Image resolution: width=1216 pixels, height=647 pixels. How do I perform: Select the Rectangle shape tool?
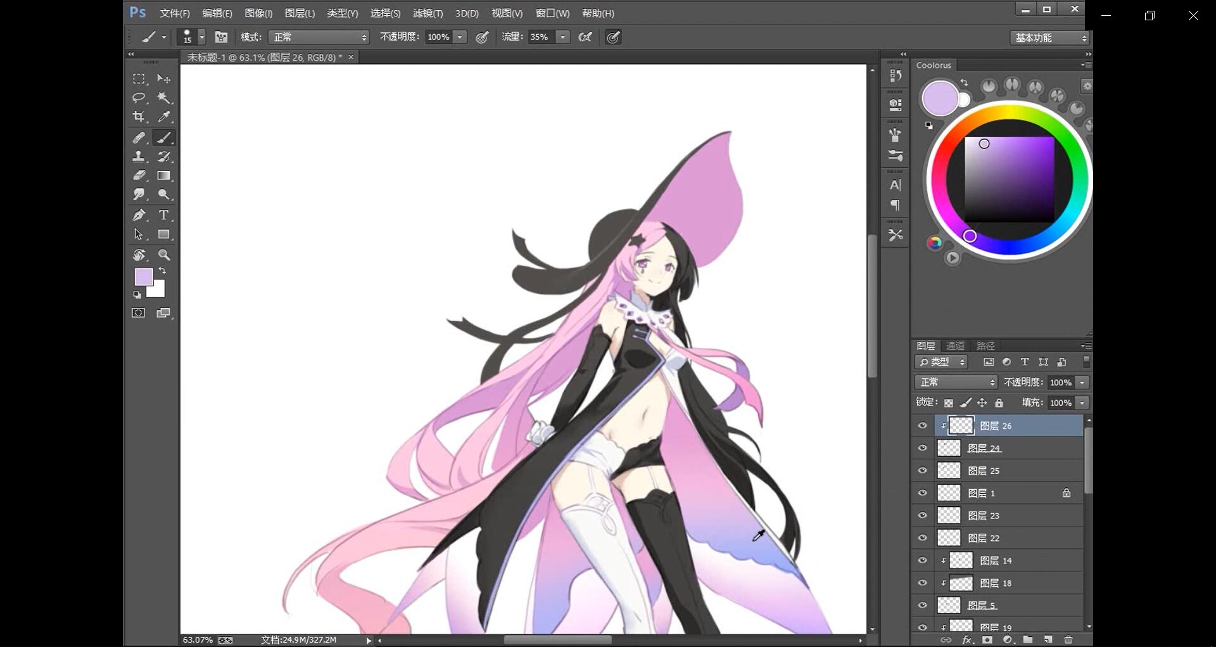coord(163,234)
